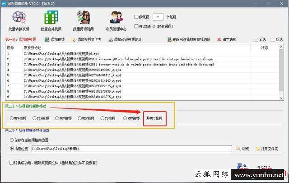The height and width of the screenshot is (183, 289).
Task: Click 添加m3u8视频地址 button
Action: (125, 39)
